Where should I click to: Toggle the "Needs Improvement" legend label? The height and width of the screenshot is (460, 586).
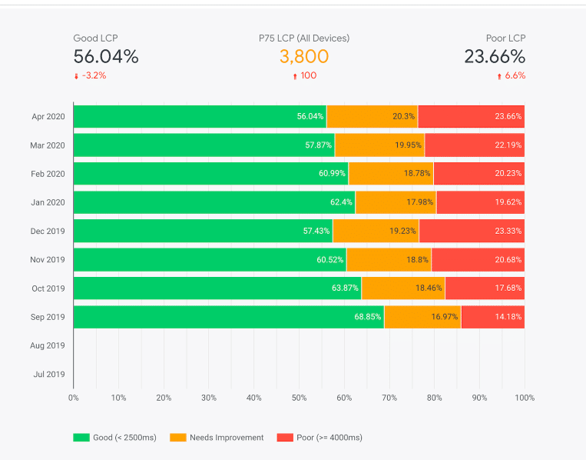[227, 438]
